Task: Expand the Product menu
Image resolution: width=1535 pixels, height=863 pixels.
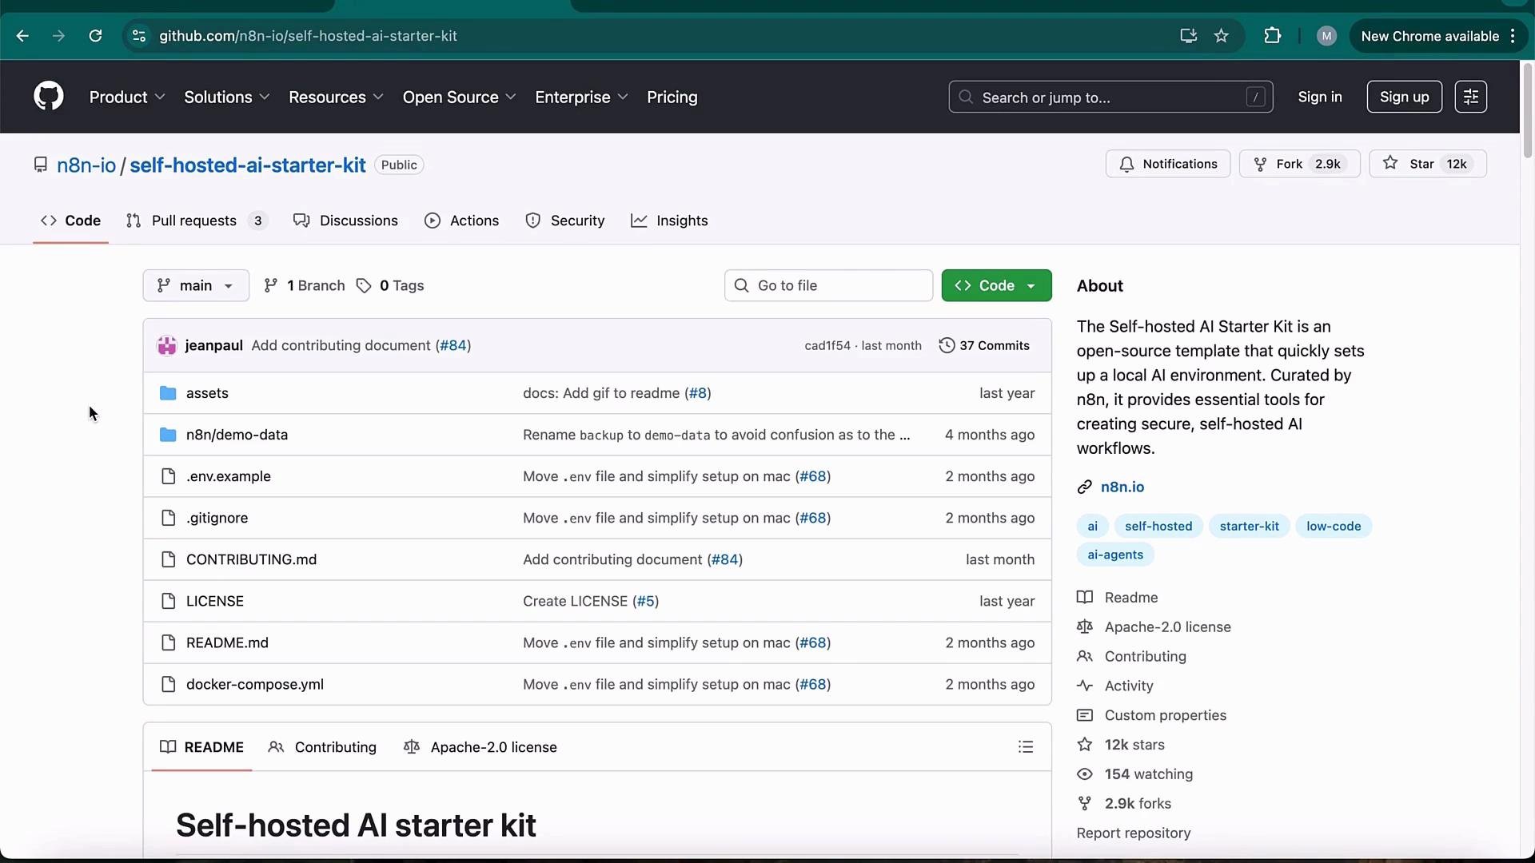Action: (127, 97)
